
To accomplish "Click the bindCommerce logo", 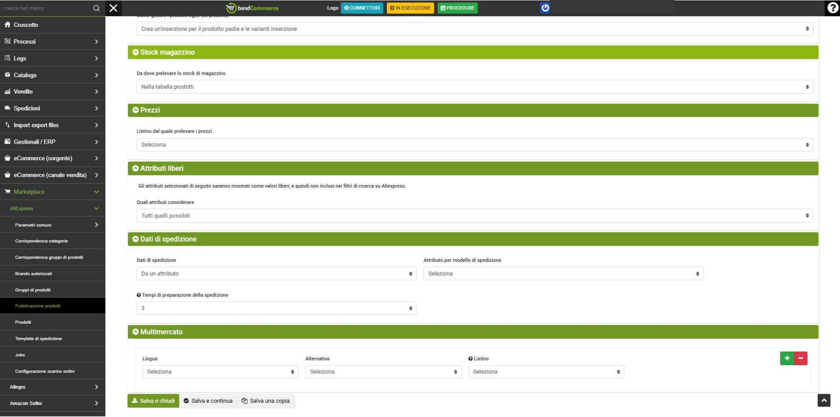I will point(252,8).
